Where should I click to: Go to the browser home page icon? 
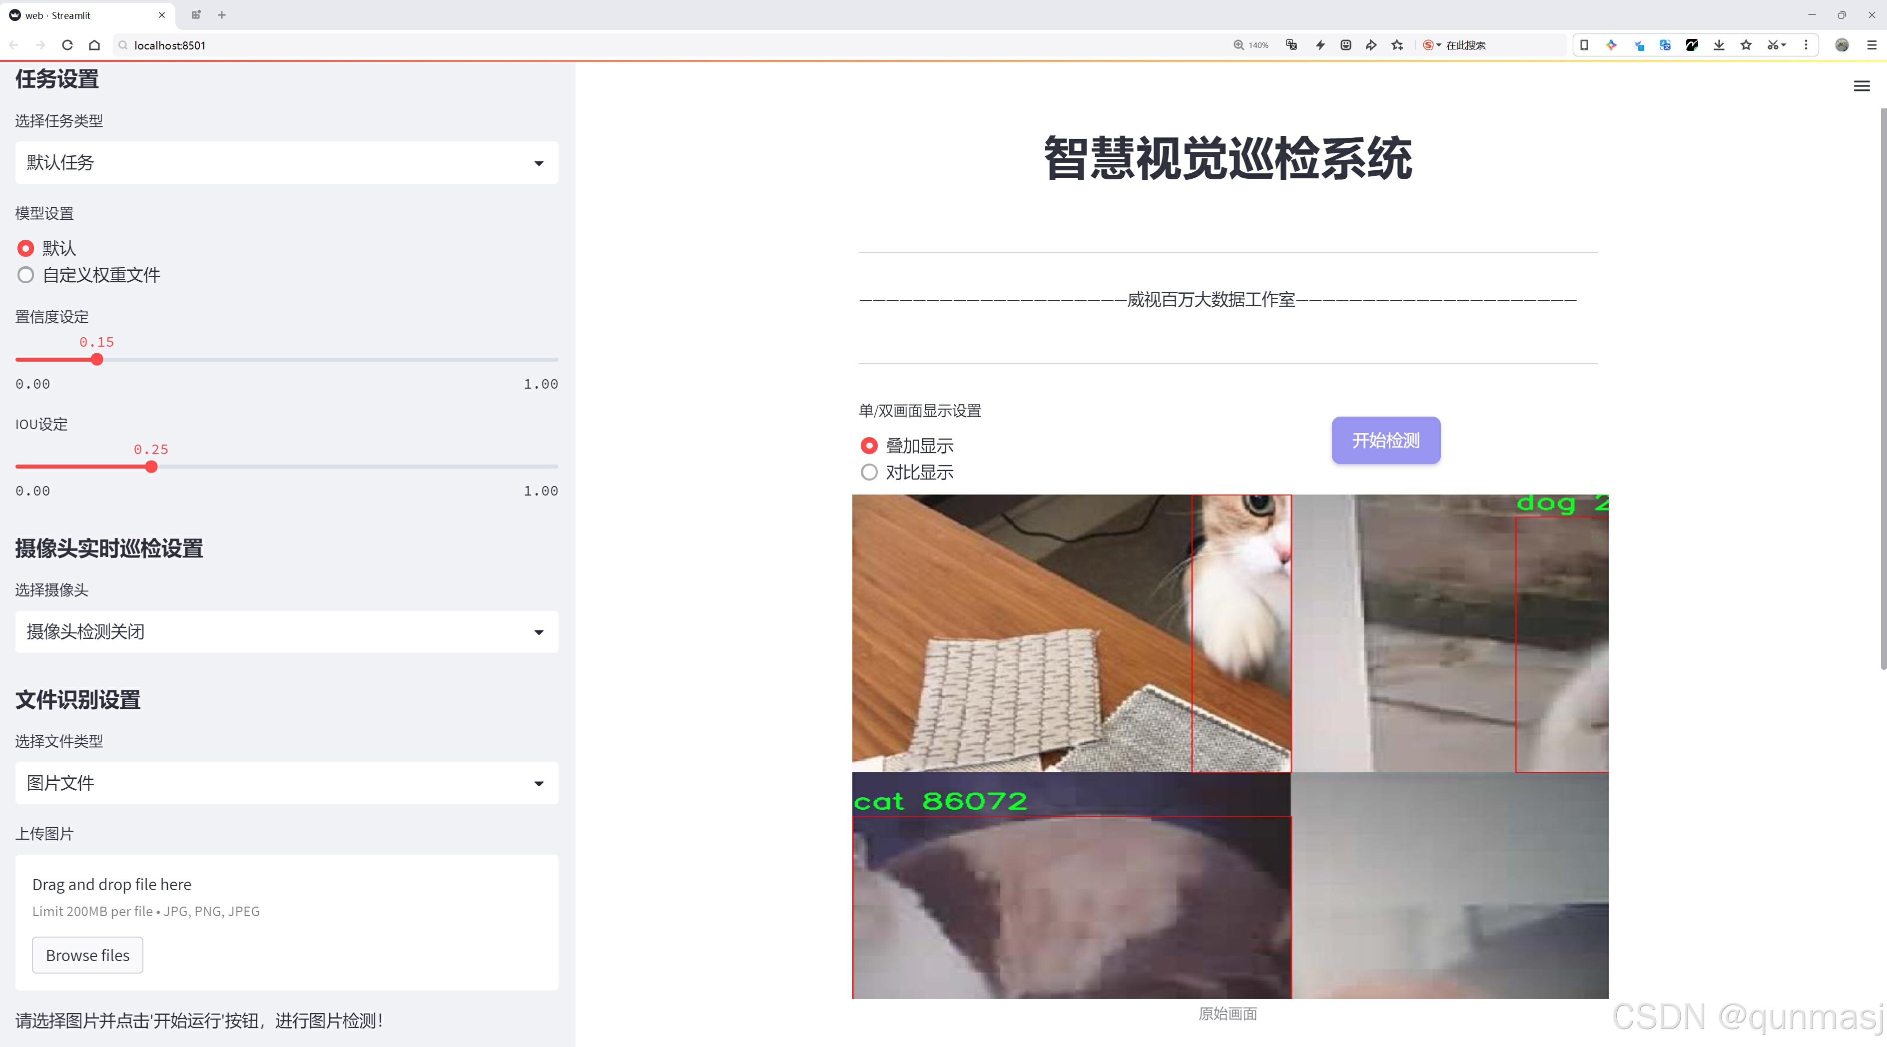coord(94,45)
